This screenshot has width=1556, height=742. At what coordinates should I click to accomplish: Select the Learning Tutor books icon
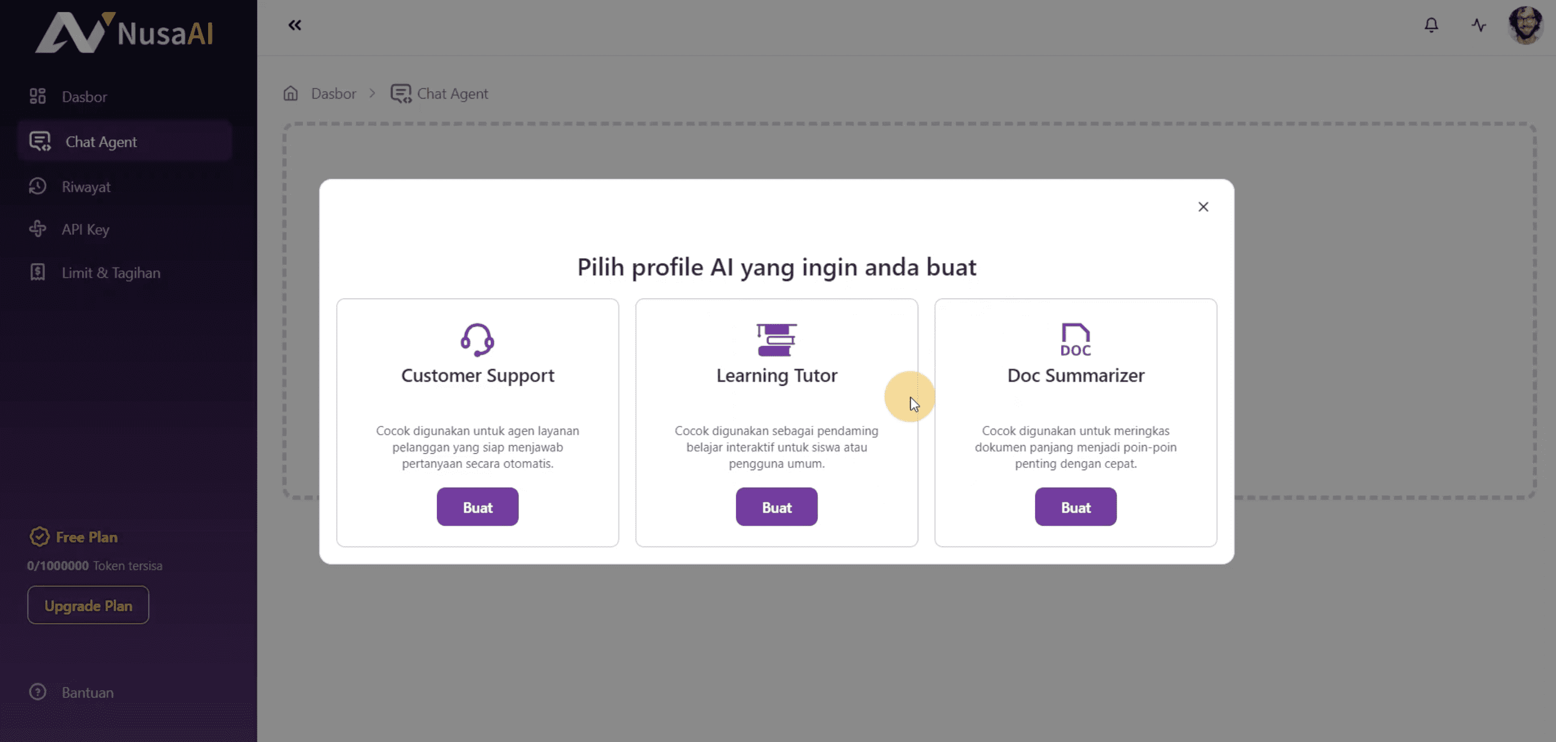coord(776,339)
